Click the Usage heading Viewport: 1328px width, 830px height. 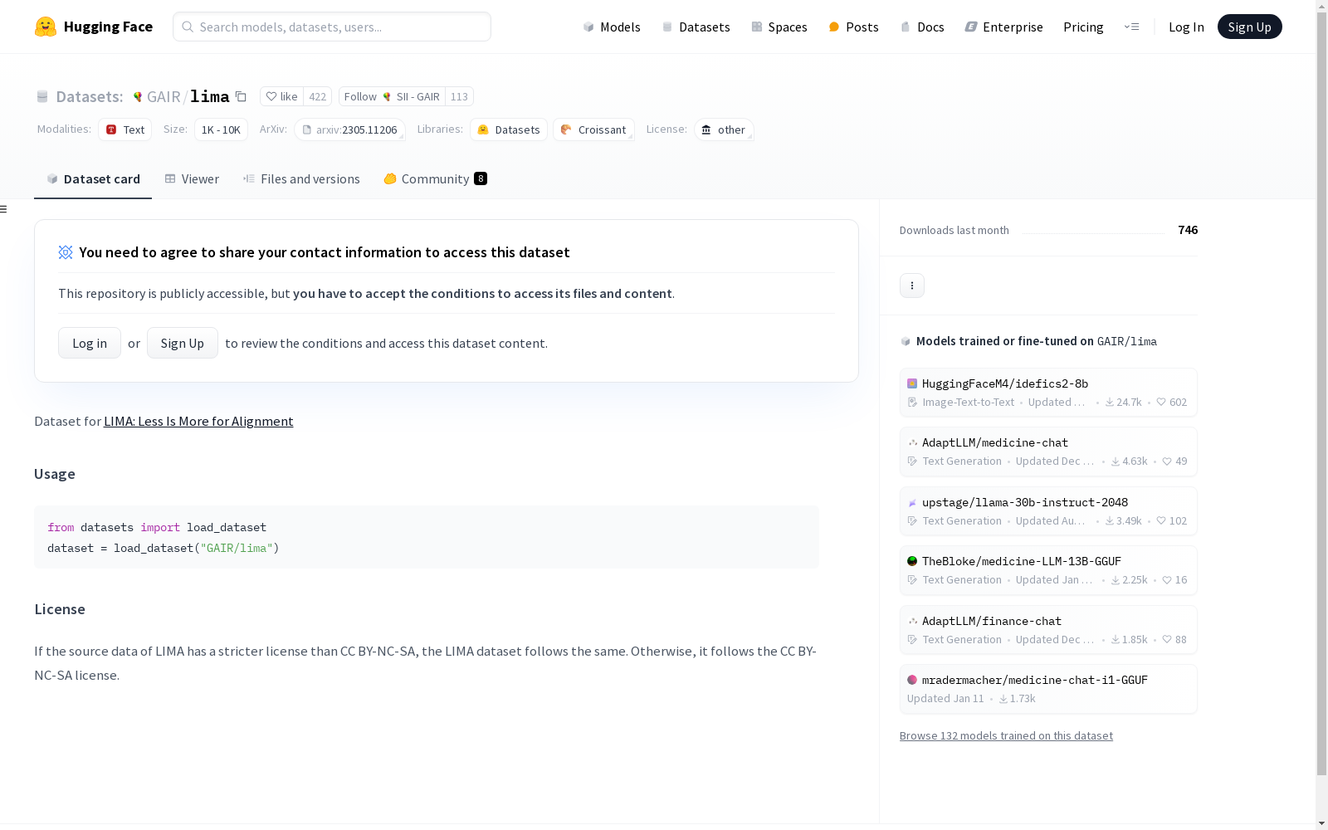[55, 474]
